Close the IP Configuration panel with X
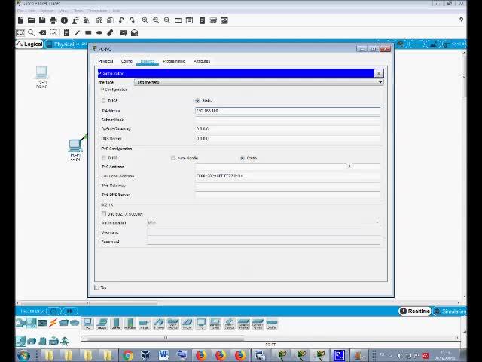 click(378, 73)
